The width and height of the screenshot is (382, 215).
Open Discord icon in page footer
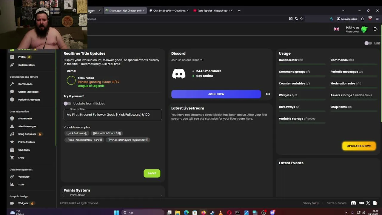point(353,203)
